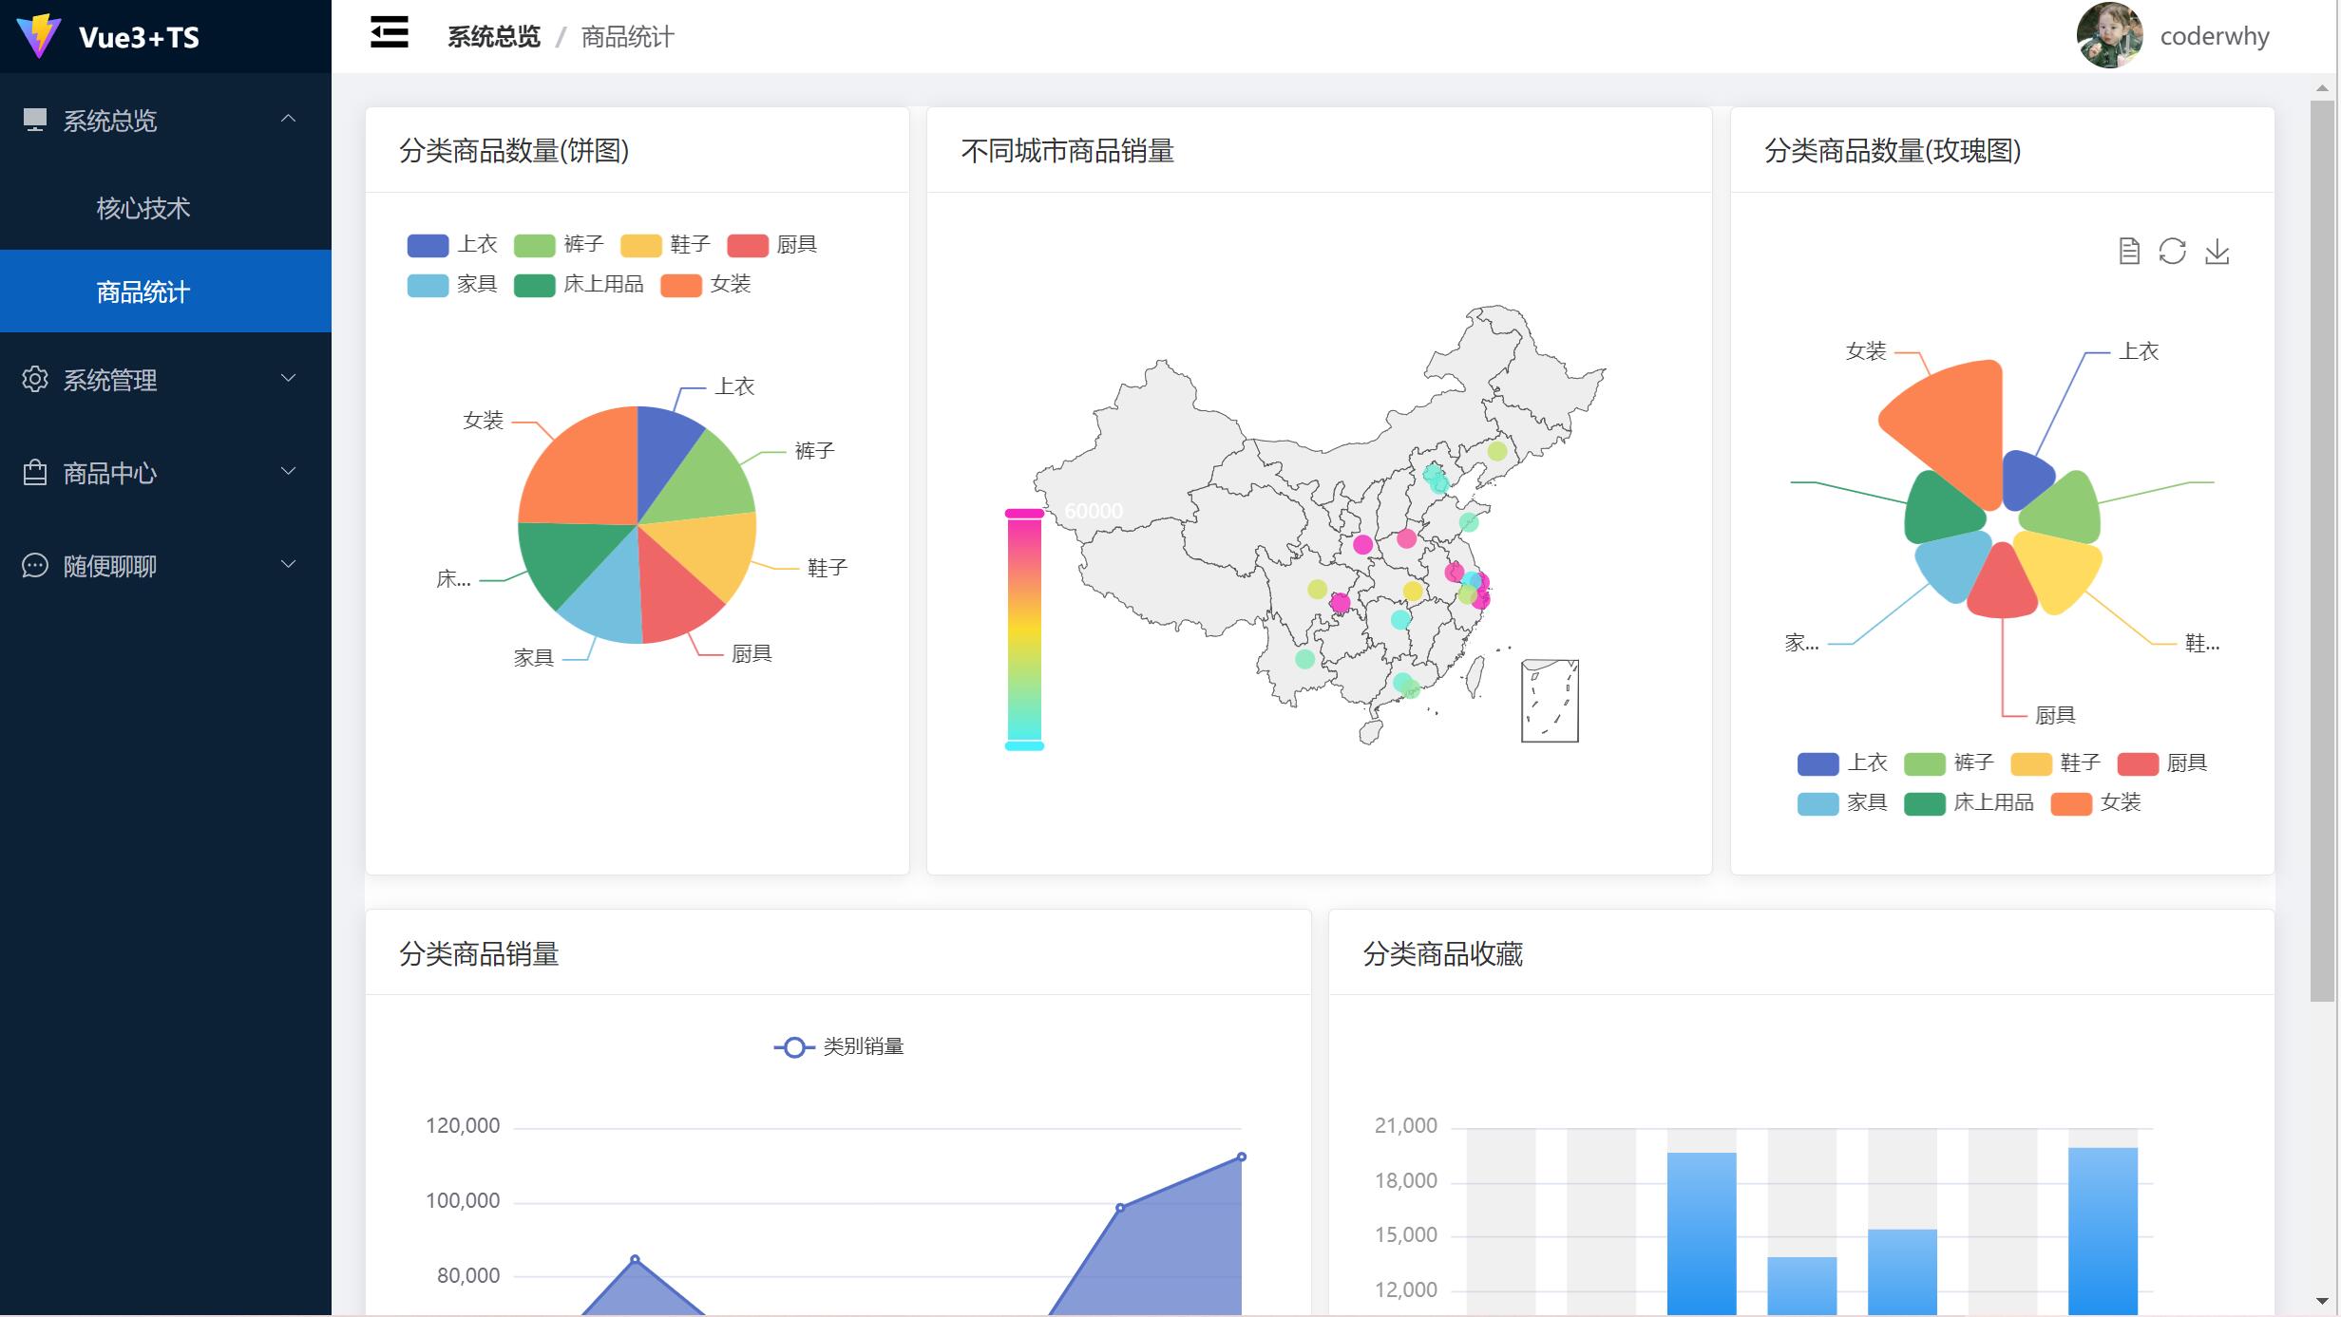Viewport: 2341px width, 1317px height.
Task: Open data view icon in rose chart toolbox
Action: (2129, 252)
